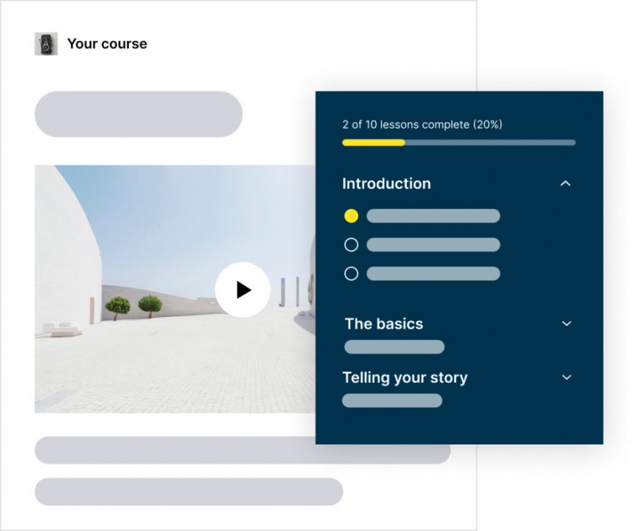Open Telling your story section heading
Viewport: 638px width, 531px height.
click(x=405, y=378)
